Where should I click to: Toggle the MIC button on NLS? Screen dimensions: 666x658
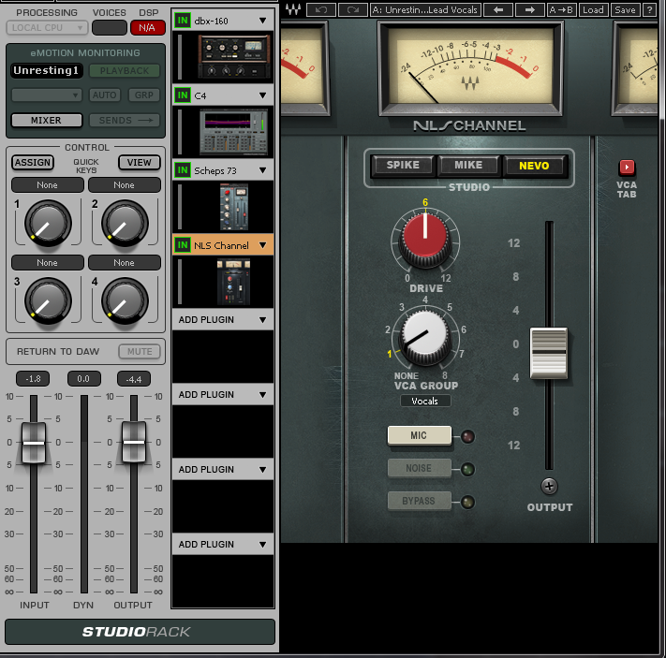(419, 435)
